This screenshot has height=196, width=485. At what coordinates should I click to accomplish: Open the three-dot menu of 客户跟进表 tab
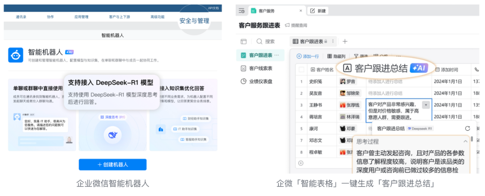point(333,41)
